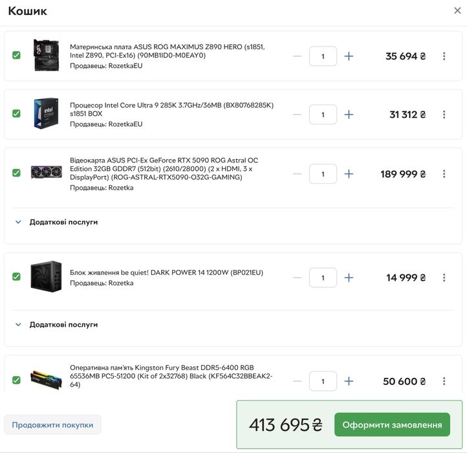
Task: Click quantity field for be quiet! power supply
Action: (323, 278)
